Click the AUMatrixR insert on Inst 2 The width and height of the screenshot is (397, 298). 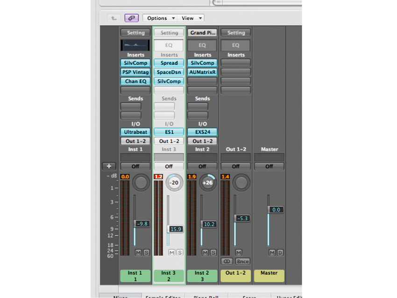pos(202,72)
